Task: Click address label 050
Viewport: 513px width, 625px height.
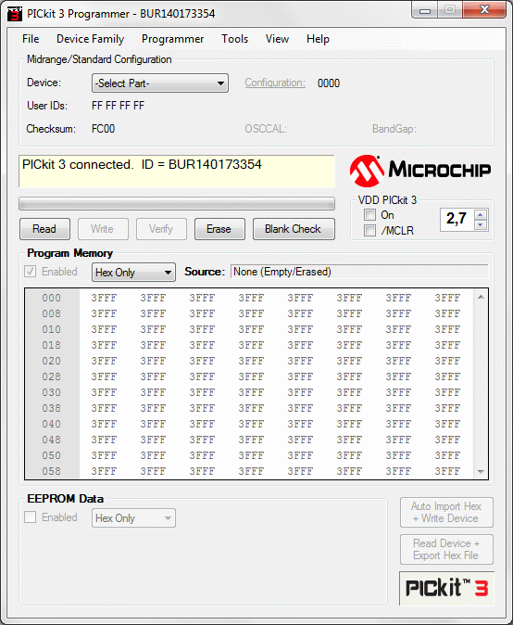Action: pyautogui.click(x=52, y=455)
